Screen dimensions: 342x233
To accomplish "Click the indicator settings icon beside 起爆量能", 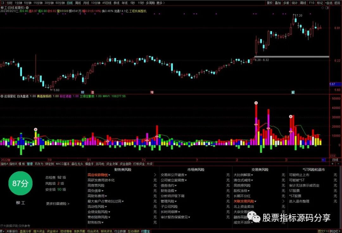I will point(2,96).
